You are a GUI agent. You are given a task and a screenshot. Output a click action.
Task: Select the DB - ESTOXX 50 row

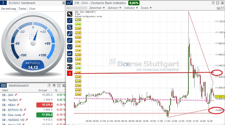point(33,110)
